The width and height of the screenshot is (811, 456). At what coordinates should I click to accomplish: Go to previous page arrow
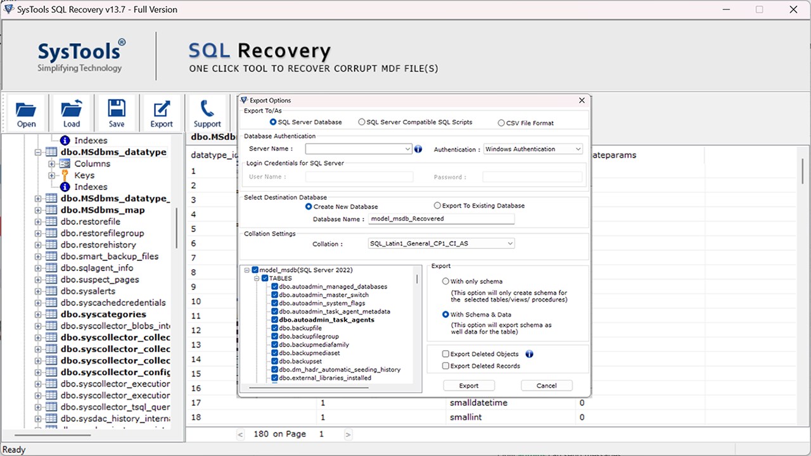(x=240, y=434)
